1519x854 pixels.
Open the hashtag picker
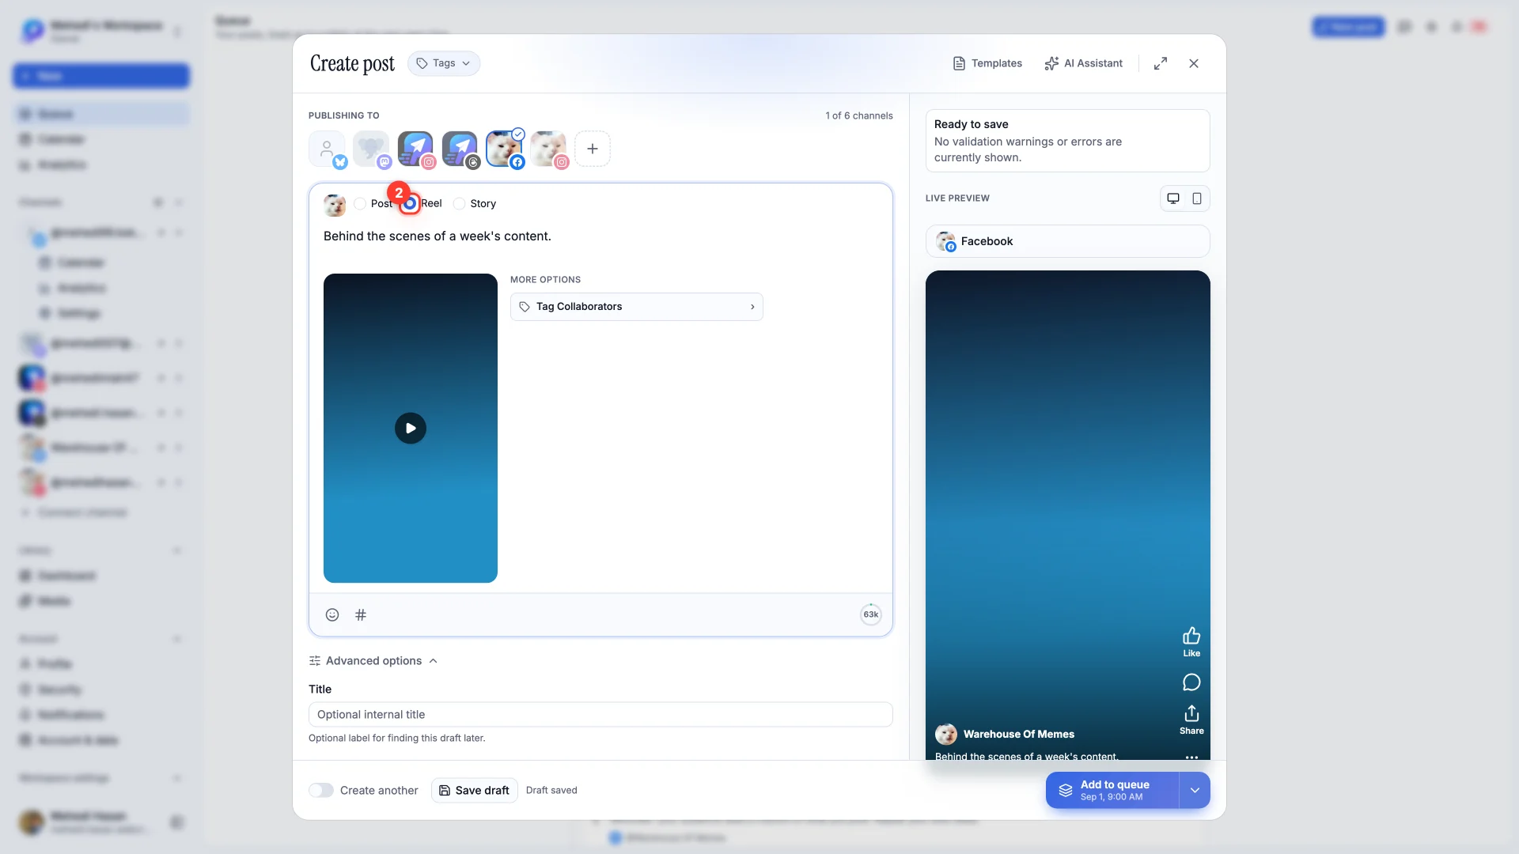click(x=361, y=615)
